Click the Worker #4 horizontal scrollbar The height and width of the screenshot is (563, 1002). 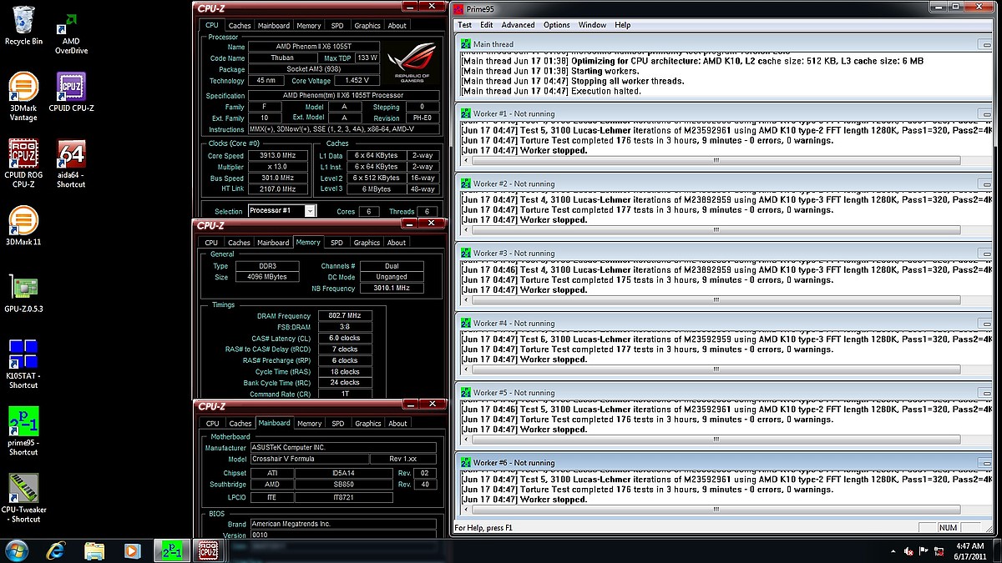(x=716, y=369)
